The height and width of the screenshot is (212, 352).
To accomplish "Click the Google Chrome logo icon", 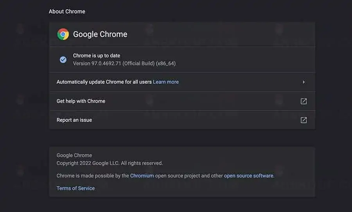I will tap(63, 34).
